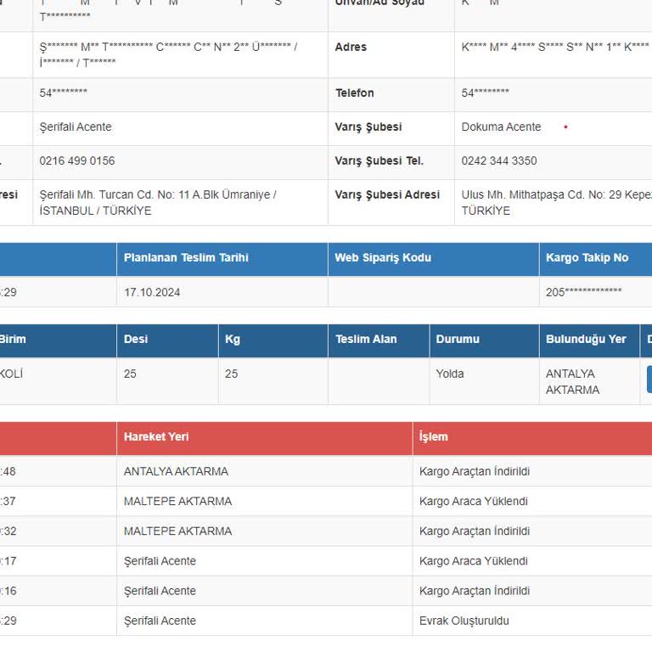Image resolution: width=652 pixels, height=652 pixels.
Task: Select the Bulunduğu Yer column header
Action: [x=589, y=340]
